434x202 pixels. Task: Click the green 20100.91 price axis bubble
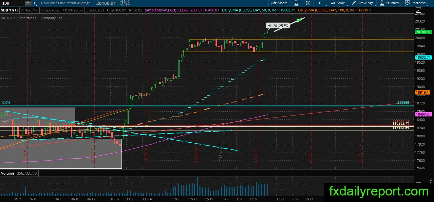(x=424, y=32)
